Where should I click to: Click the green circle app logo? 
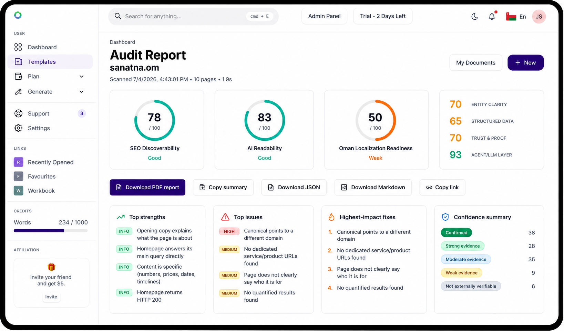pos(18,15)
